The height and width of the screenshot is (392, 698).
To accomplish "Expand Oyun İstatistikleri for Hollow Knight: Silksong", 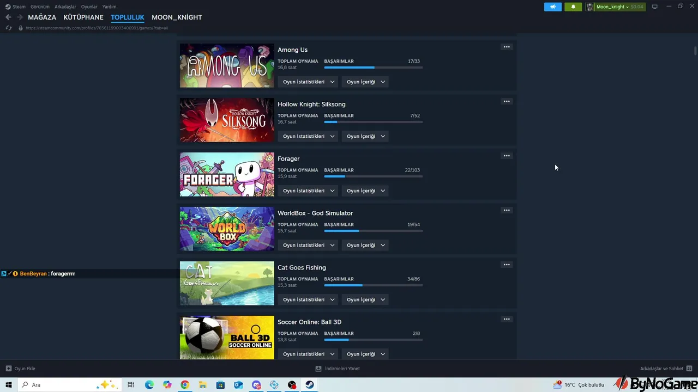I will tap(308, 136).
